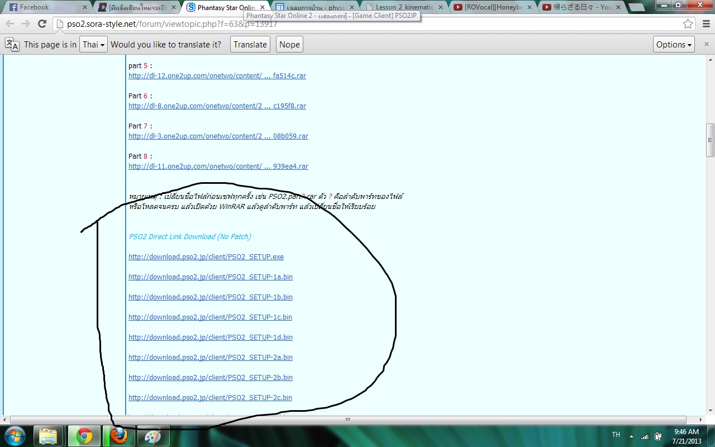Open the Part 6 link ending c195f8.rar
Image resolution: width=715 pixels, height=447 pixels.
(217, 106)
